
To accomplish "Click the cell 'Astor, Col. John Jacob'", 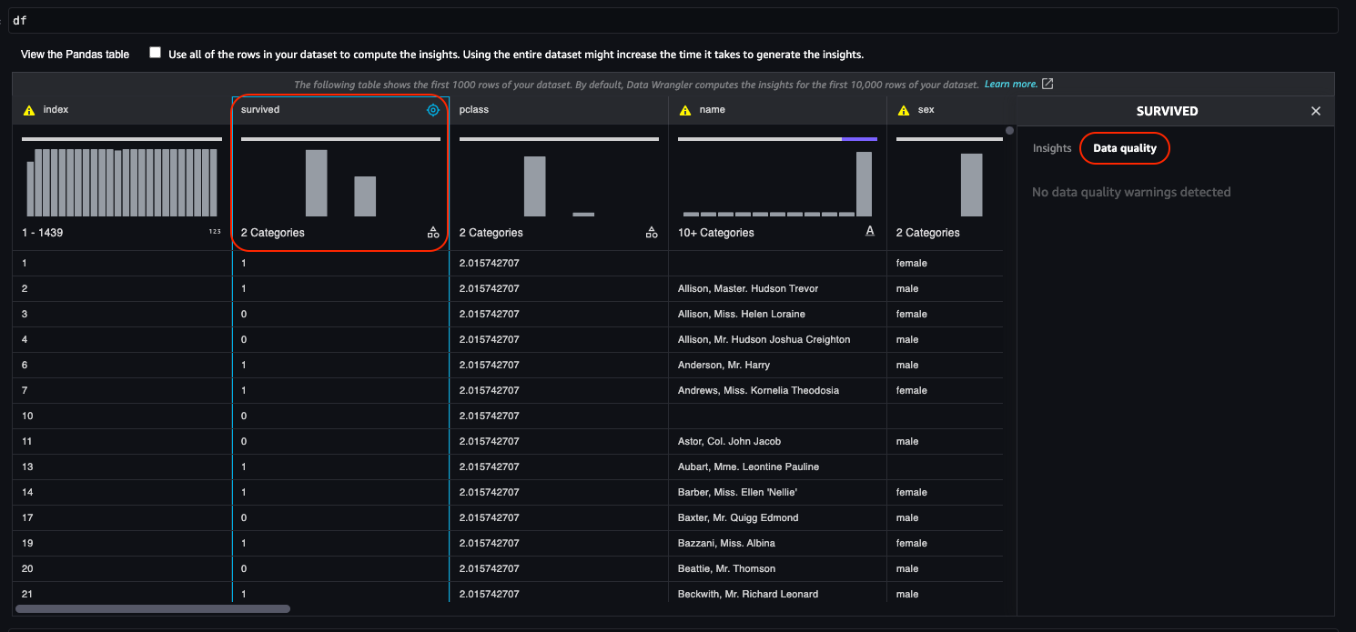I will [729, 441].
